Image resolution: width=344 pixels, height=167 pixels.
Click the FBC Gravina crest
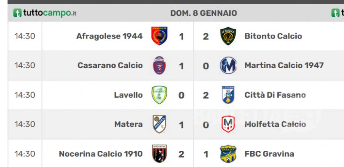click(x=228, y=154)
